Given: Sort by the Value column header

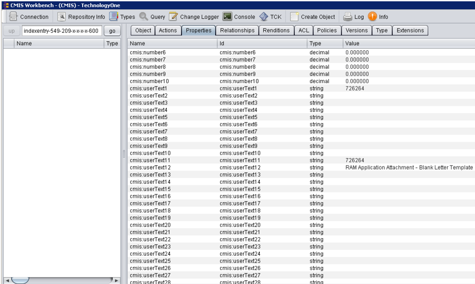Looking at the screenshot, I should pyautogui.click(x=409, y=43).
